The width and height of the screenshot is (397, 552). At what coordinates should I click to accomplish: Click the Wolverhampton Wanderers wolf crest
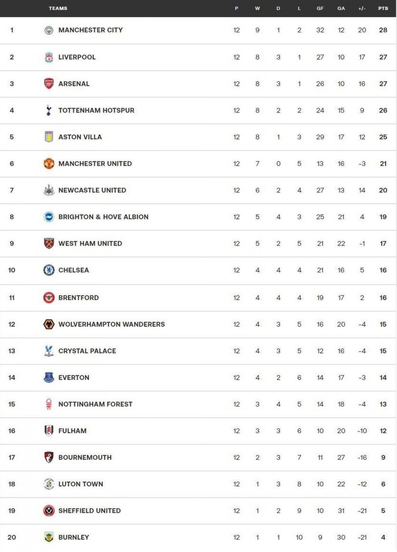pyautogui.click(x=49, y=324)
